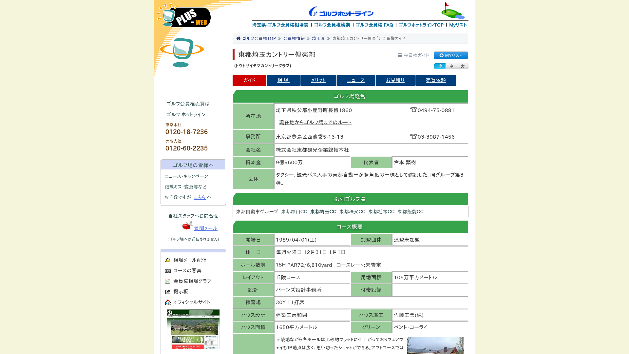The height and width of the screenshot is (354, 629).
Task: Click the board icon beside 掲示板
Action: click(x=168, y=292)
